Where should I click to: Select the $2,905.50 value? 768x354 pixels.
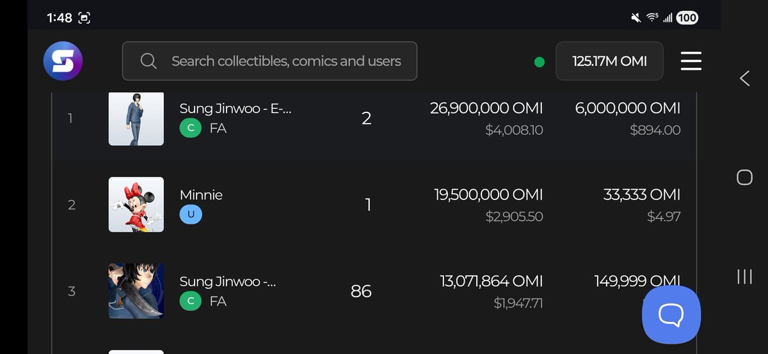coord(514,217)
